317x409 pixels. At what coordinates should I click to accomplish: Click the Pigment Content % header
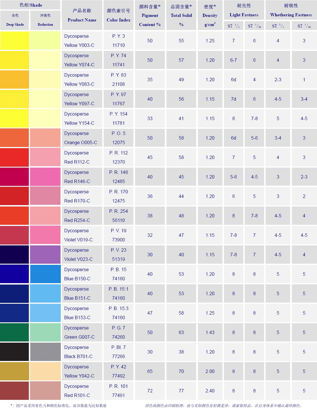(150, 15)
